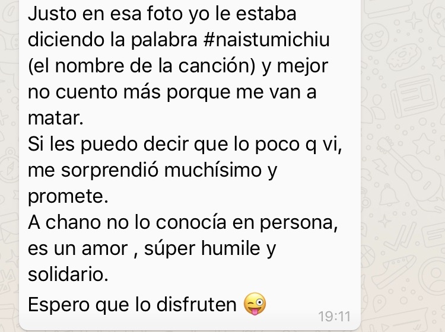Click the newspaper doodle on the wallpaper

414,96
